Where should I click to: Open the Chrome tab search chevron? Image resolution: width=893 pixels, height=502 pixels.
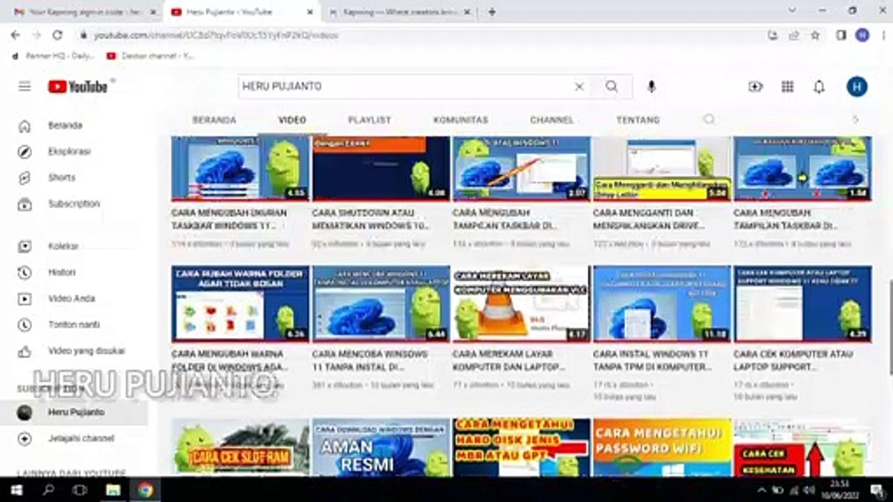click(792, 10)
